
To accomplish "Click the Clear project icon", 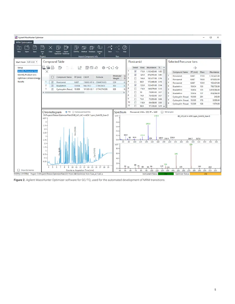I will click(x=51, y=48).
